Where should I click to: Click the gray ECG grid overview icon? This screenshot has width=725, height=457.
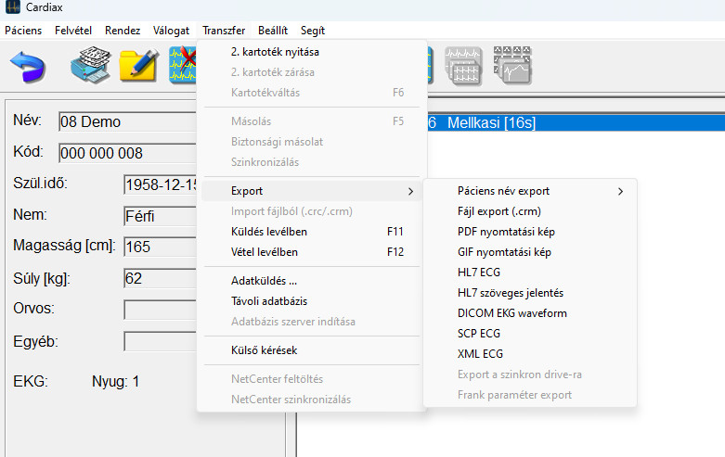[x=512, y=66]
